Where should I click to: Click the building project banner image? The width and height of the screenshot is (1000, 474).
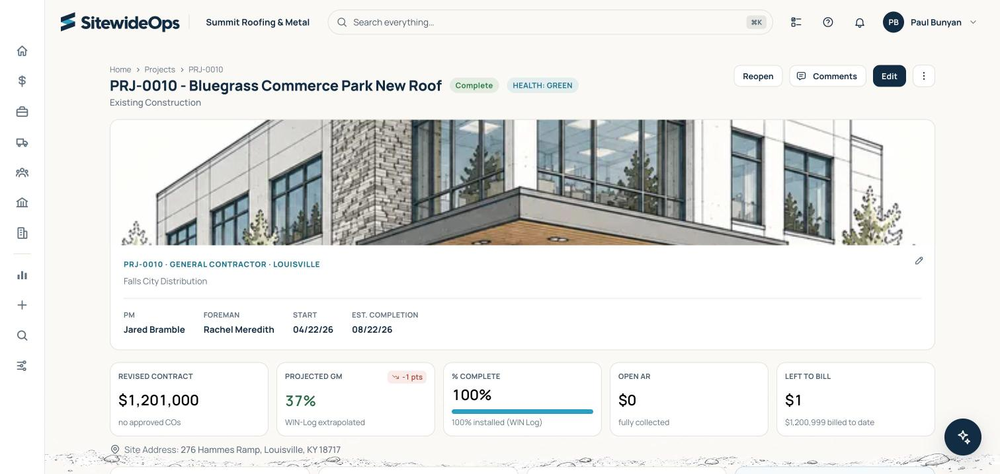[522, 182]
